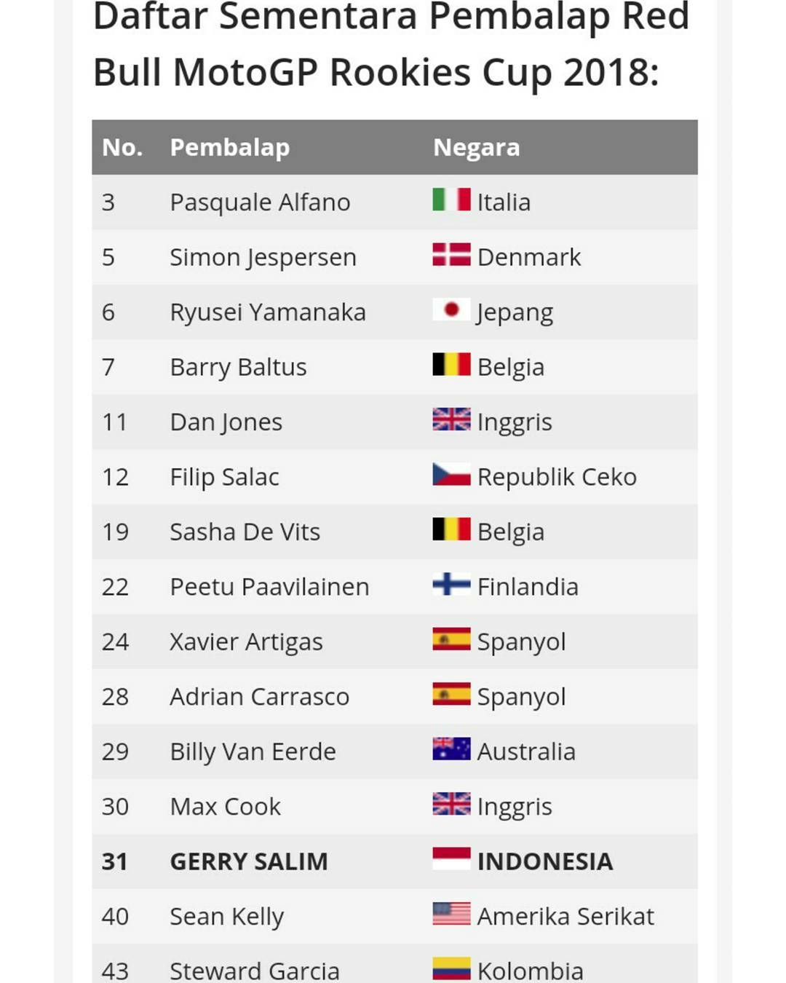The image size is (786, 983).
Task: Click the No. column header
Action: tap(122, 147)
